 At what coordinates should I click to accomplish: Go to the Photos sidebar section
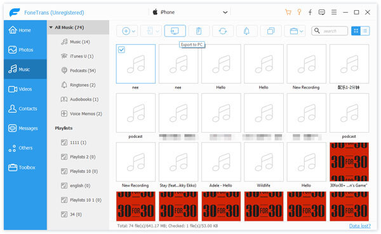[25, 50]
